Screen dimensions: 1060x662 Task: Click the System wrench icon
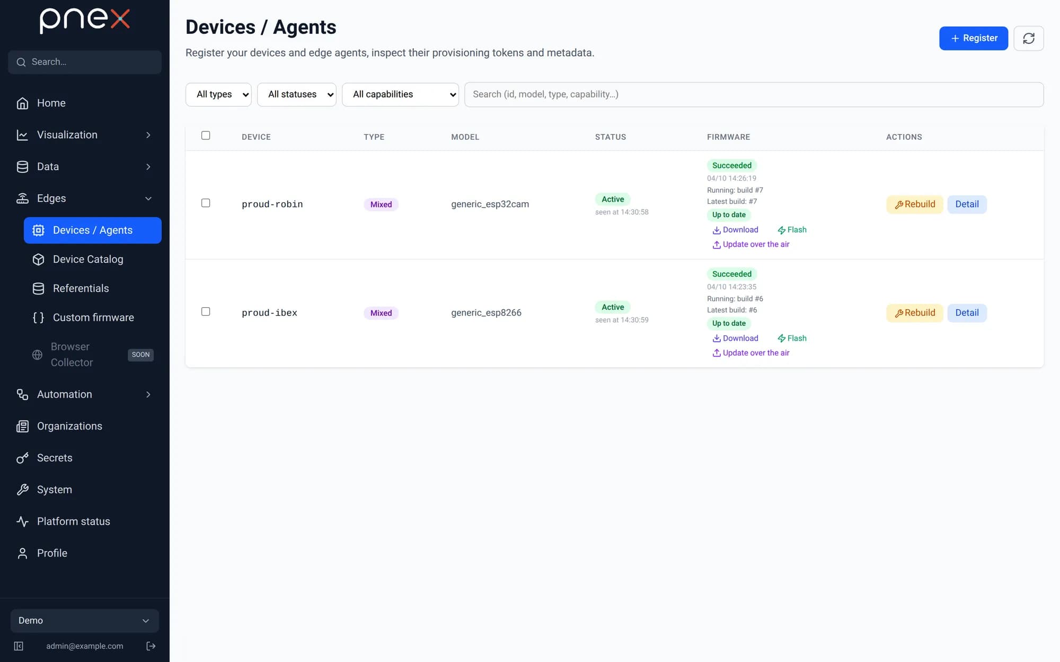coord(22,490)
